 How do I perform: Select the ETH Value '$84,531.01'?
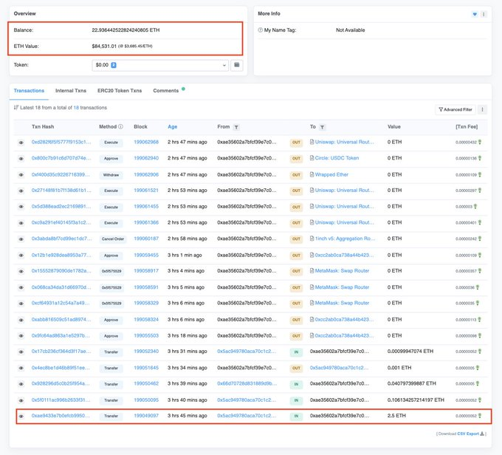point(104,46)
